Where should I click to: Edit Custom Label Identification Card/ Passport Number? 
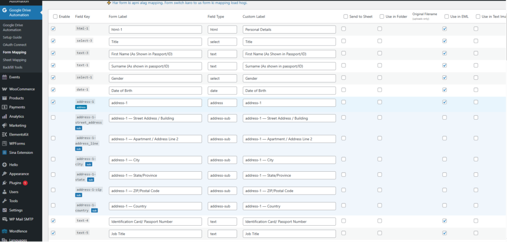pos(289,221)
